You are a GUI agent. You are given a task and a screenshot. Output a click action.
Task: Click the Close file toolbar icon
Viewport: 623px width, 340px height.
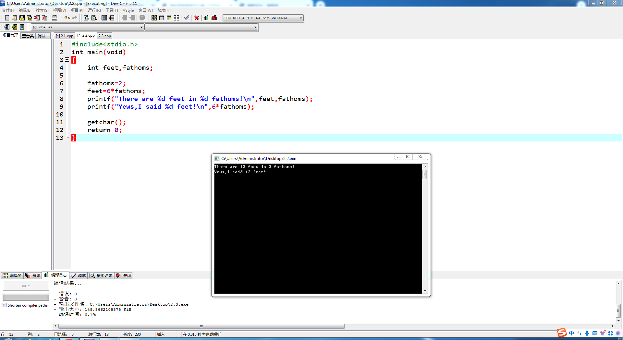37,18
